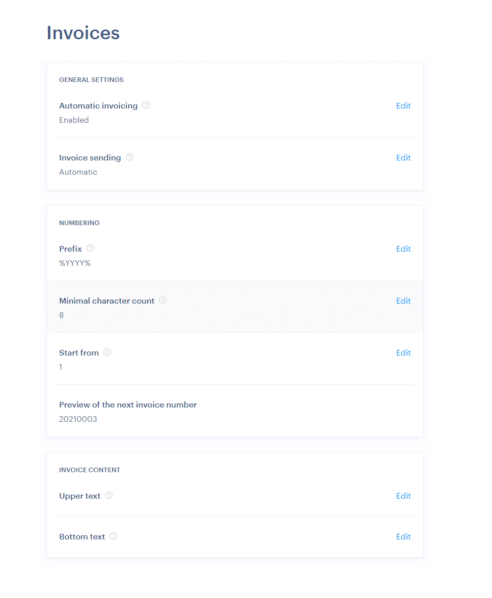Edit the Upper text content
Image resolution: width=492 pixels, height=598 pixels.
403,496
